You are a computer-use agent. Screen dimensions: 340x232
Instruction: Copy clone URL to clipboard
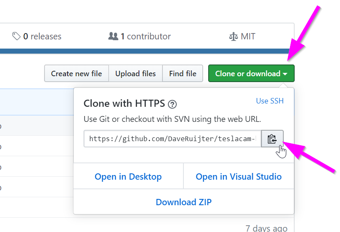272,139
